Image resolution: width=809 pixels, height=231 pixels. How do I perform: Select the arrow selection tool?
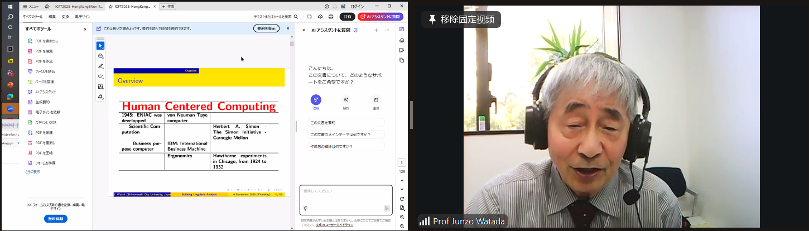pyautogui.click(x=100, y=46)
